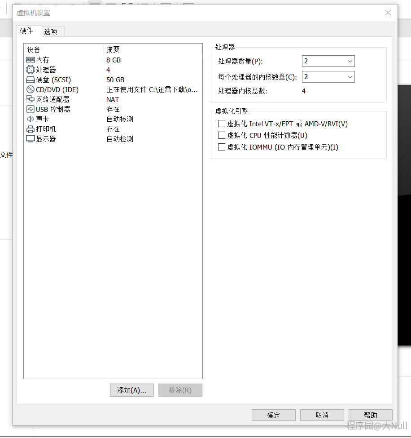Enable Intel VT-x/EPT virtualization checkbox
411x438 pixels.
pos(221,124)
